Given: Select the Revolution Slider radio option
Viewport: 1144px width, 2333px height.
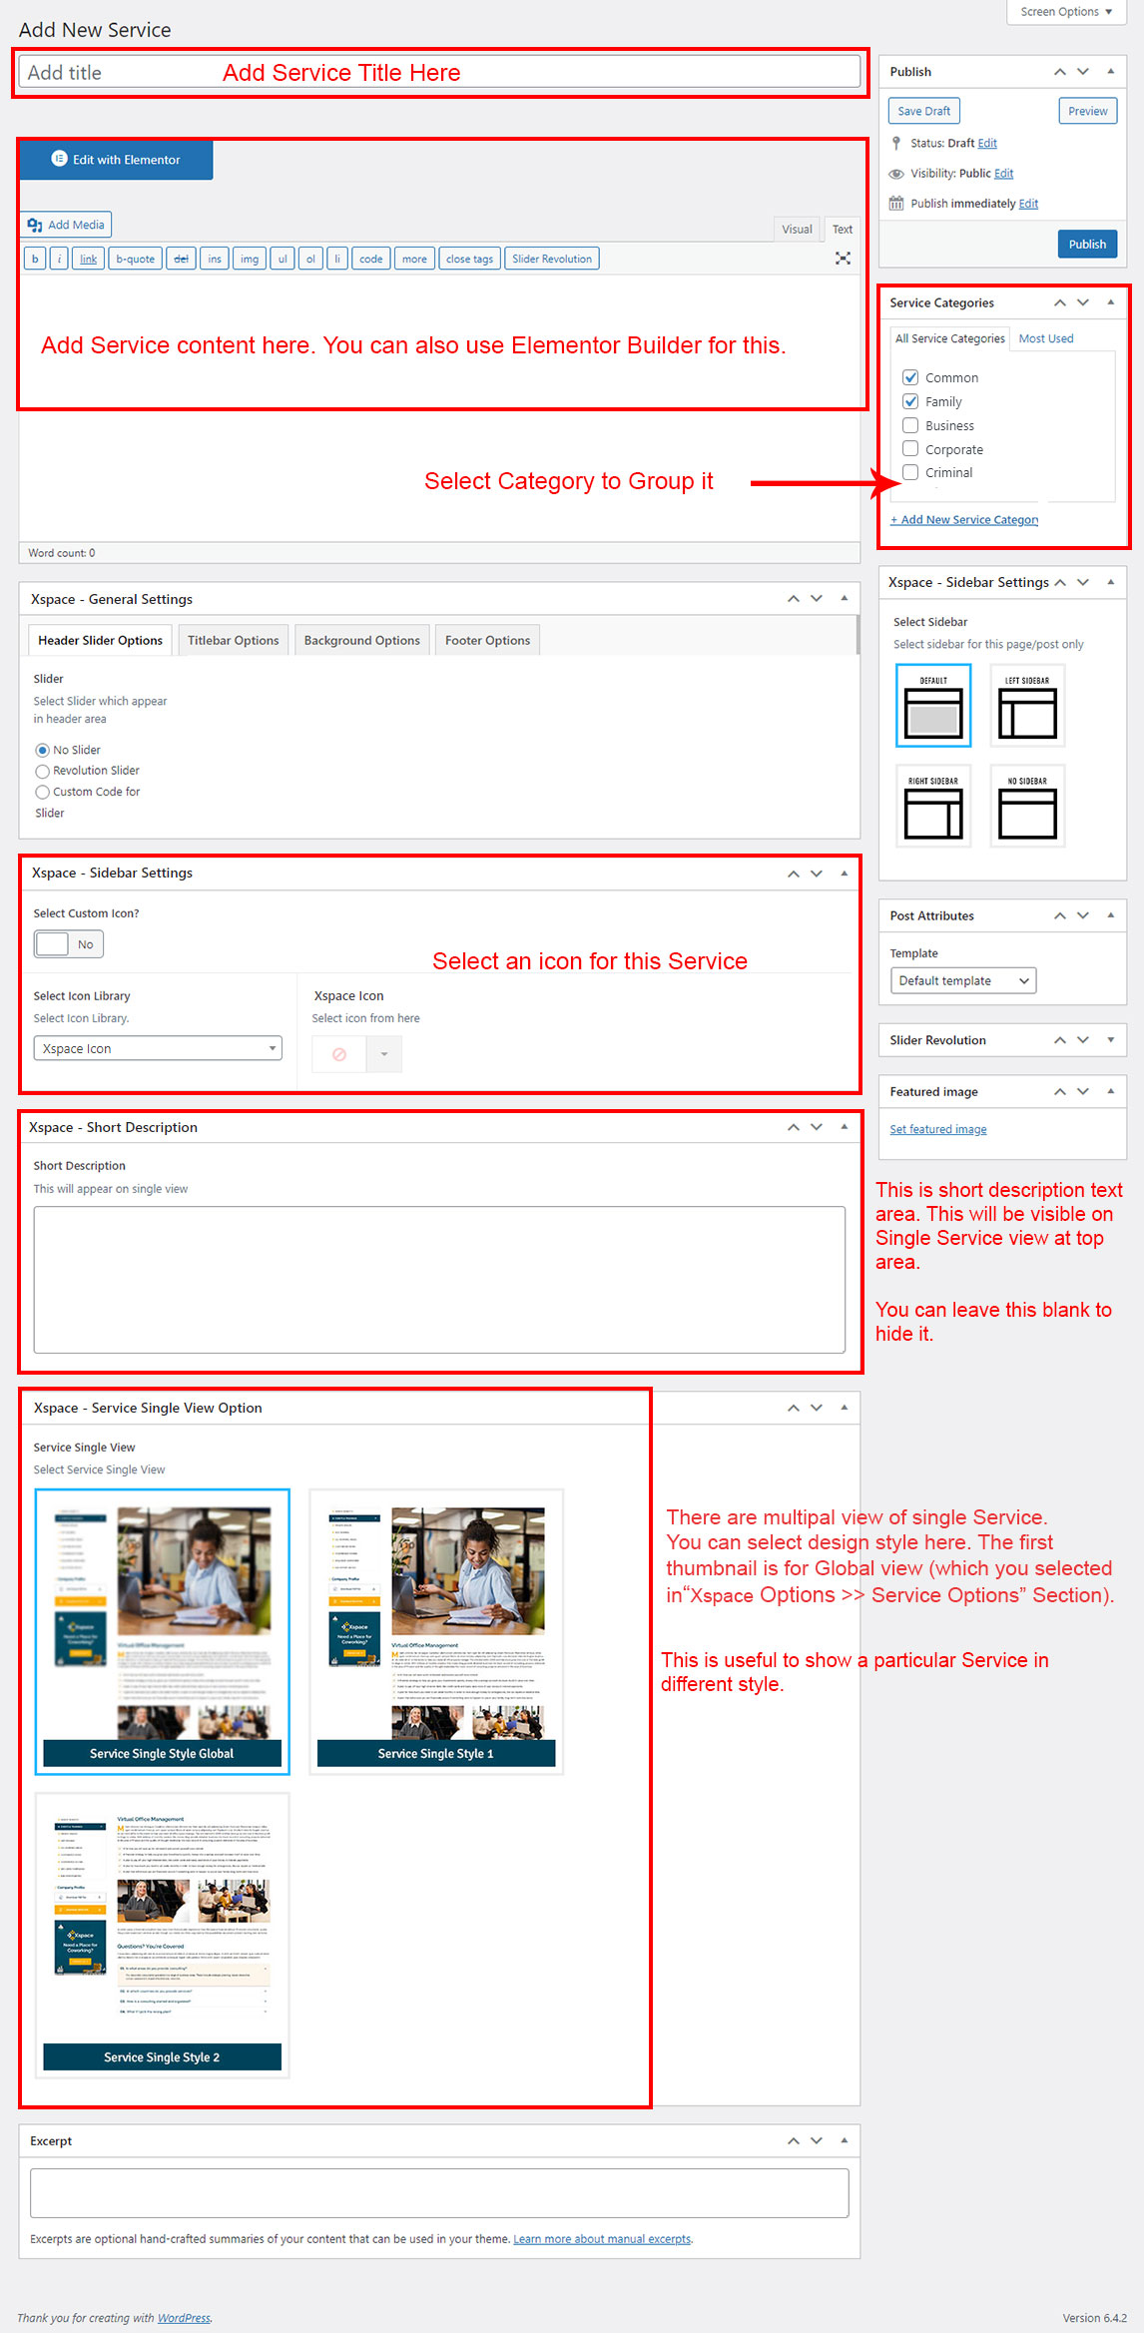Looking at the screenshot, I should 42,771.
